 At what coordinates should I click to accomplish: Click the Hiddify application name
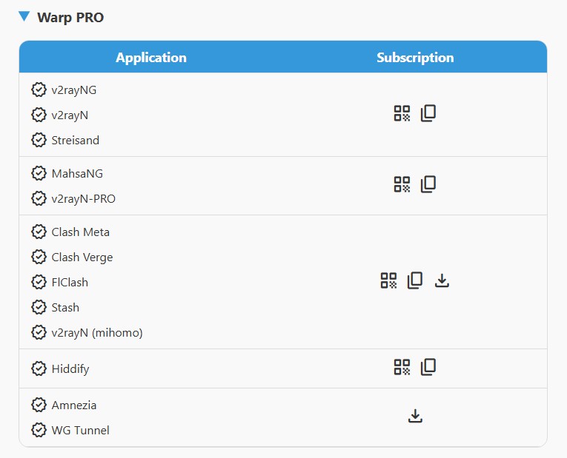[x=70, y=368]
